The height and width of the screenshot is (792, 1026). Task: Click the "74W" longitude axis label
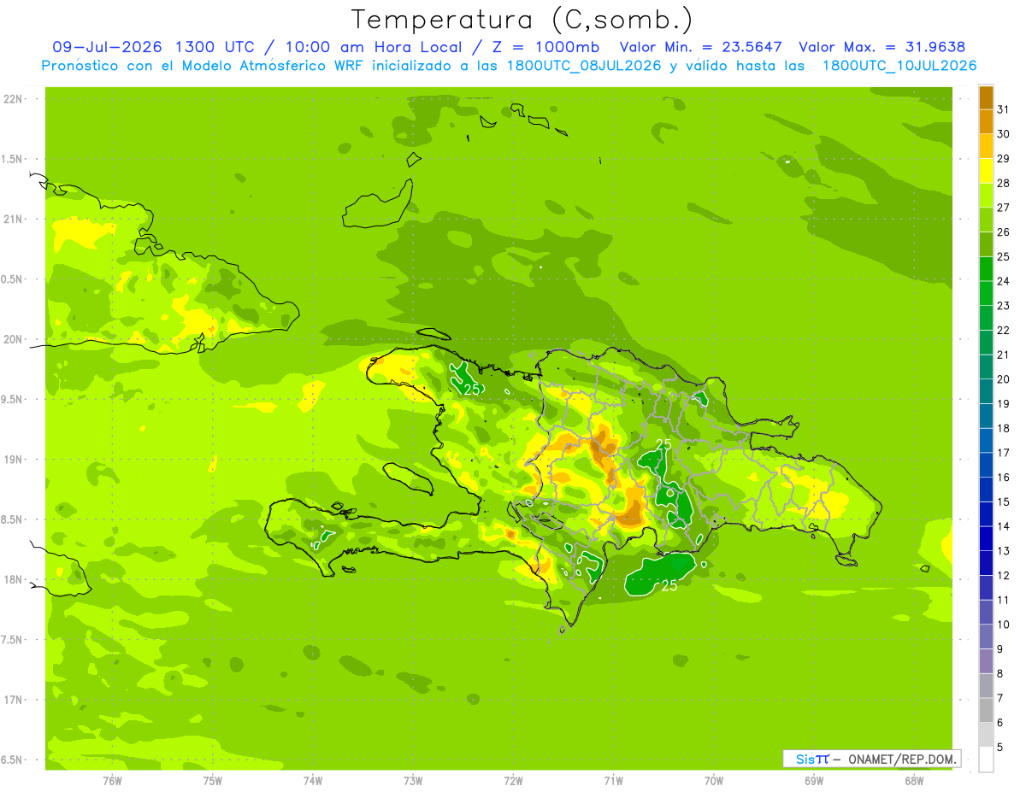(313, 780)
